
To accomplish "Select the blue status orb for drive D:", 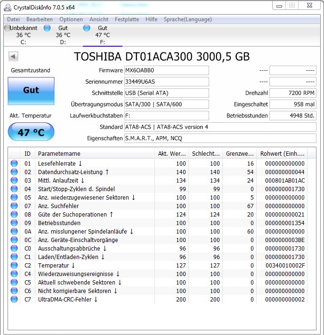I will point(47,28).
